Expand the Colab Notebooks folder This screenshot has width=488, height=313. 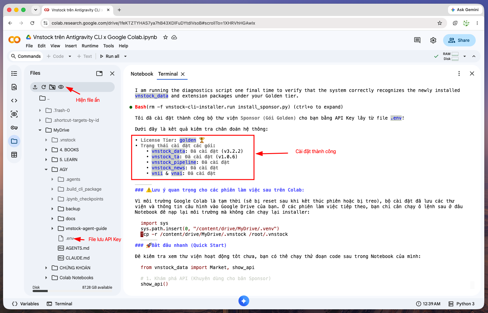46,278
